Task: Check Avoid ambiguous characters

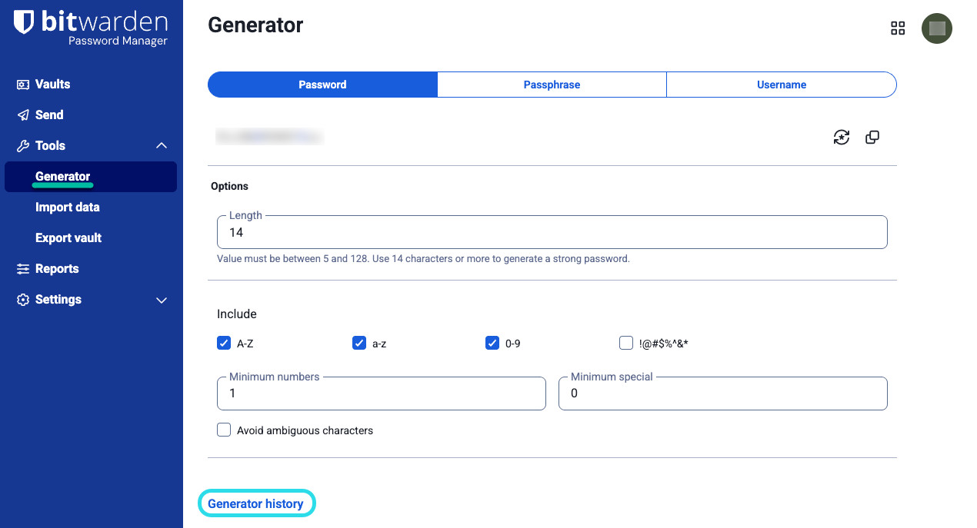Action: click(224, 430)
